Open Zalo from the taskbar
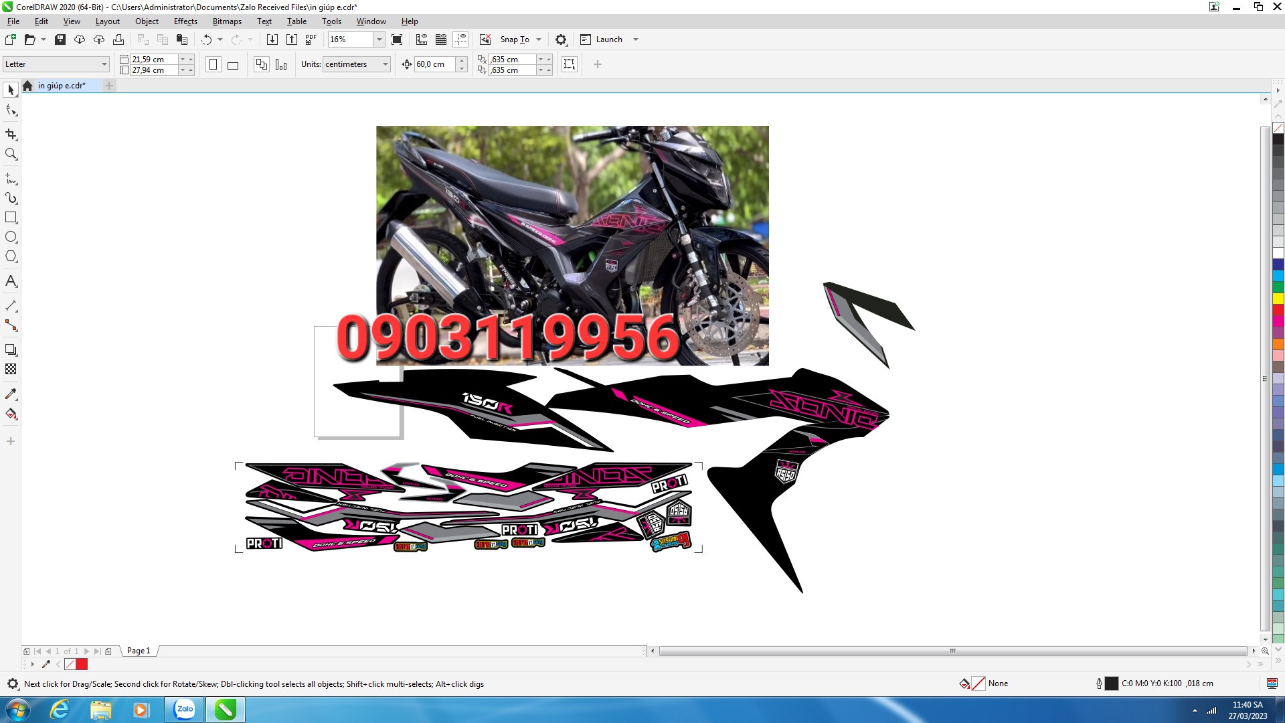The height and width of the screenshot is (723, 1285). [185, 710]
